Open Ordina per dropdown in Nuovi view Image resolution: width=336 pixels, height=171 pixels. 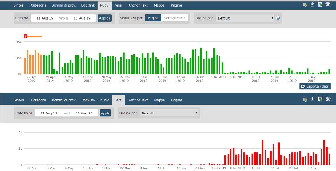(x=245, y=18)
